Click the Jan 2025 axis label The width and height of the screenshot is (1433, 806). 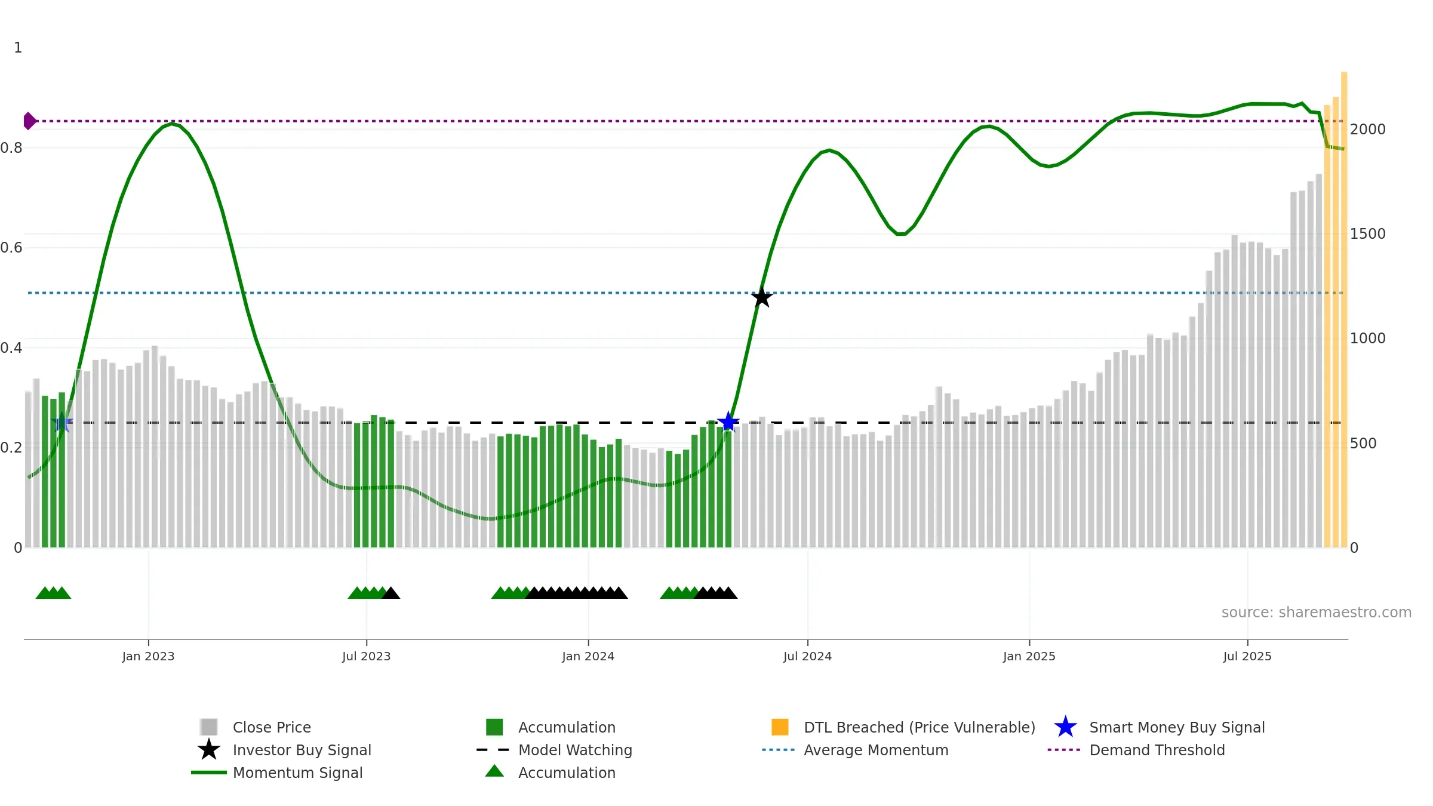(x=1029, y=656)
